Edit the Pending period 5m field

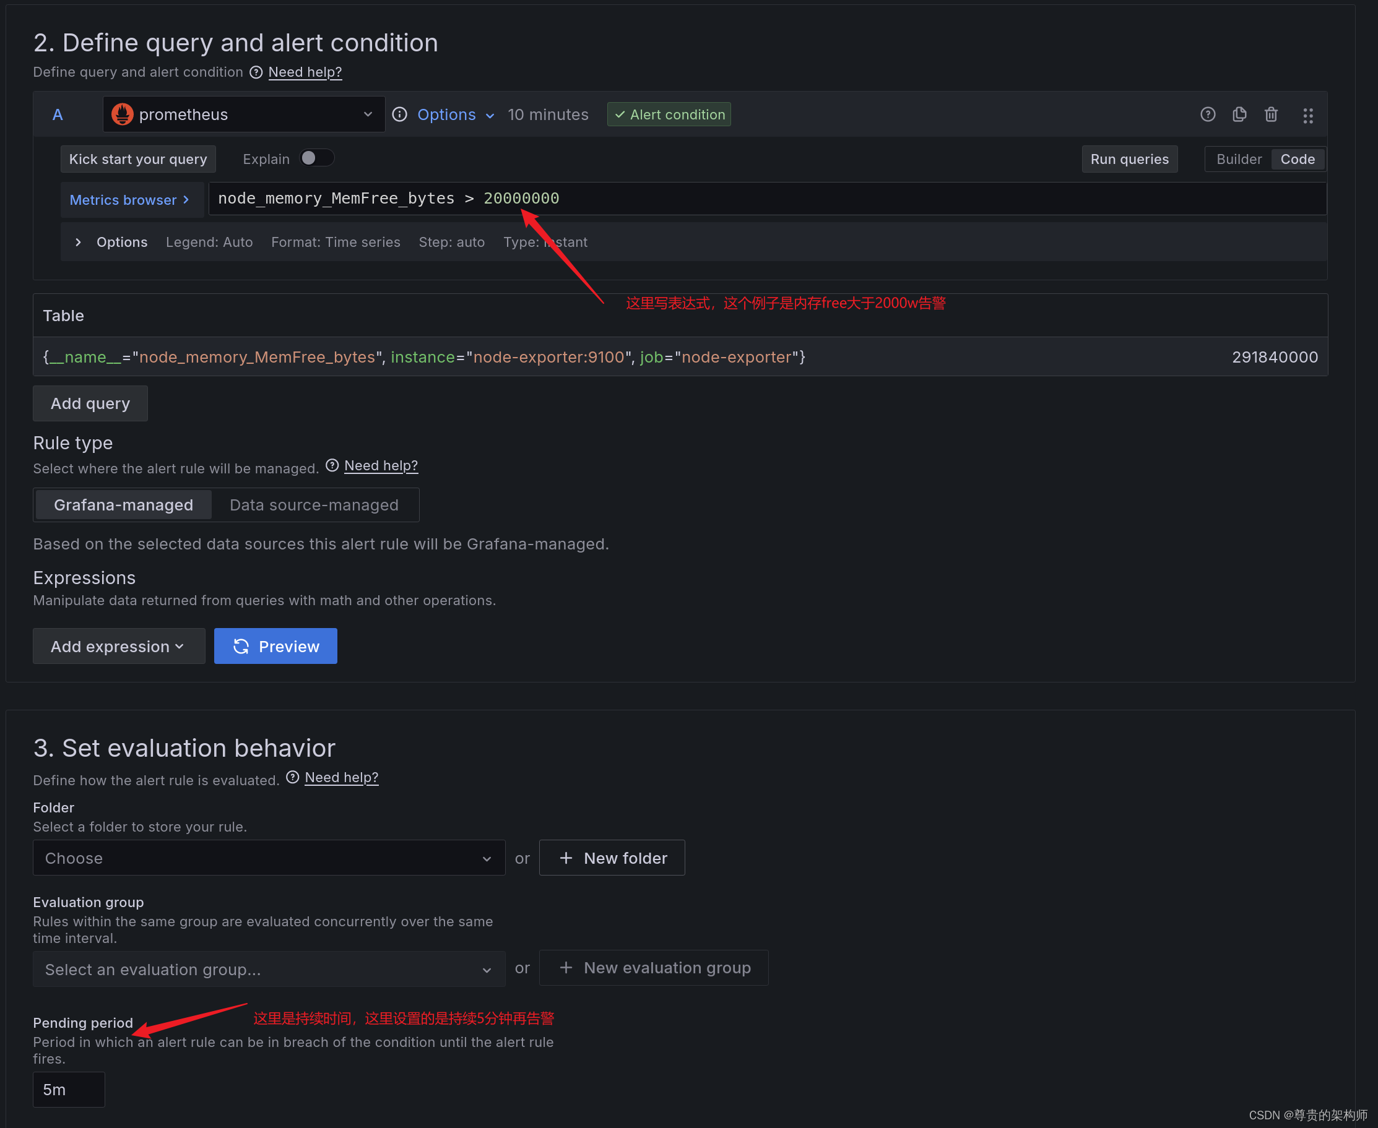[x=67, y=1089]
